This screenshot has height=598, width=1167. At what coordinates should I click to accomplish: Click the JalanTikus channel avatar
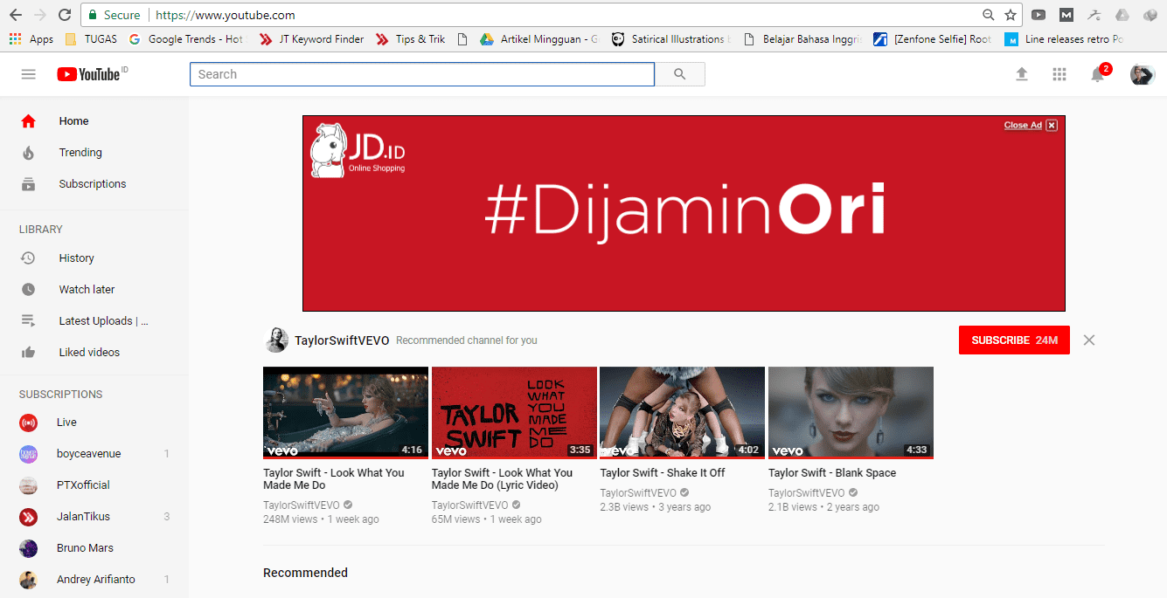[x=29, y=517]
